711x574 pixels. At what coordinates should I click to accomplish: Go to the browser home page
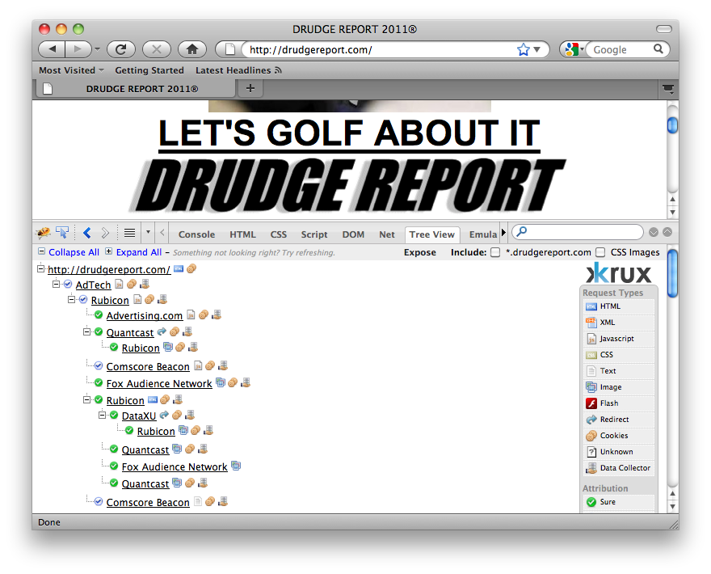(192, 49)
